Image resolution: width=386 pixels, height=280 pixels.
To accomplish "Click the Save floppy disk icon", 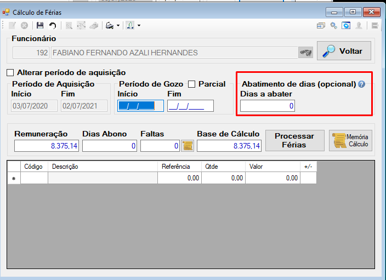I will 40,25.
